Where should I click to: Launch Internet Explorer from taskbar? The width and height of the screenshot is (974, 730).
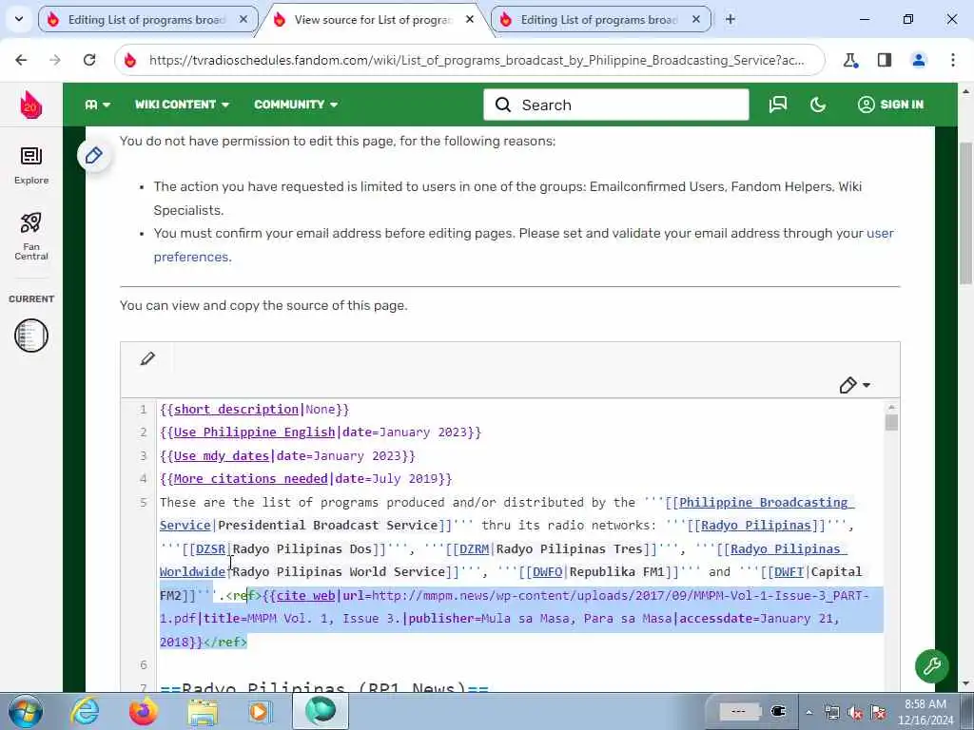[x=85, y=711]
